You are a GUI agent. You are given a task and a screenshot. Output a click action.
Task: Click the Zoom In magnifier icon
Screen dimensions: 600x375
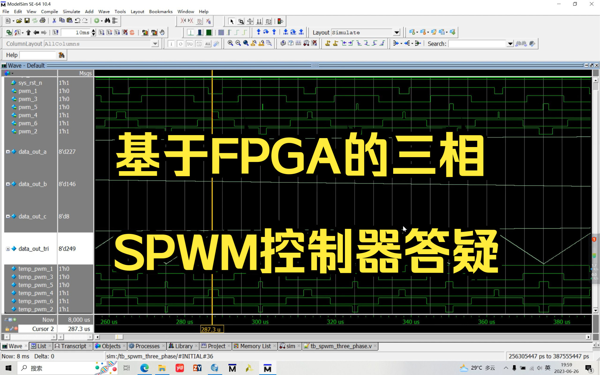(230, 43)
